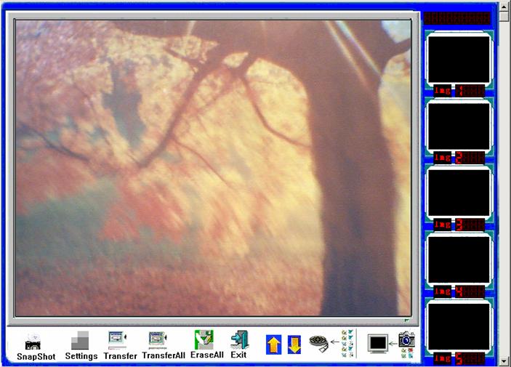
Task: Select the img 4 thumbnail slot
Action: (x=459, y=260)
